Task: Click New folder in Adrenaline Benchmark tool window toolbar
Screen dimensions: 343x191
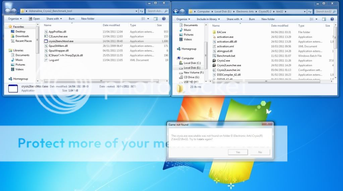Action: pyautogui.click(x=88, y=19)
